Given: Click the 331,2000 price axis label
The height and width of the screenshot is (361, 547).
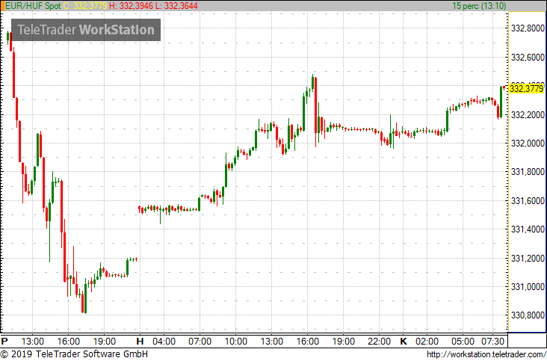Looking at the screenshot, I should (x=528, y=258).
